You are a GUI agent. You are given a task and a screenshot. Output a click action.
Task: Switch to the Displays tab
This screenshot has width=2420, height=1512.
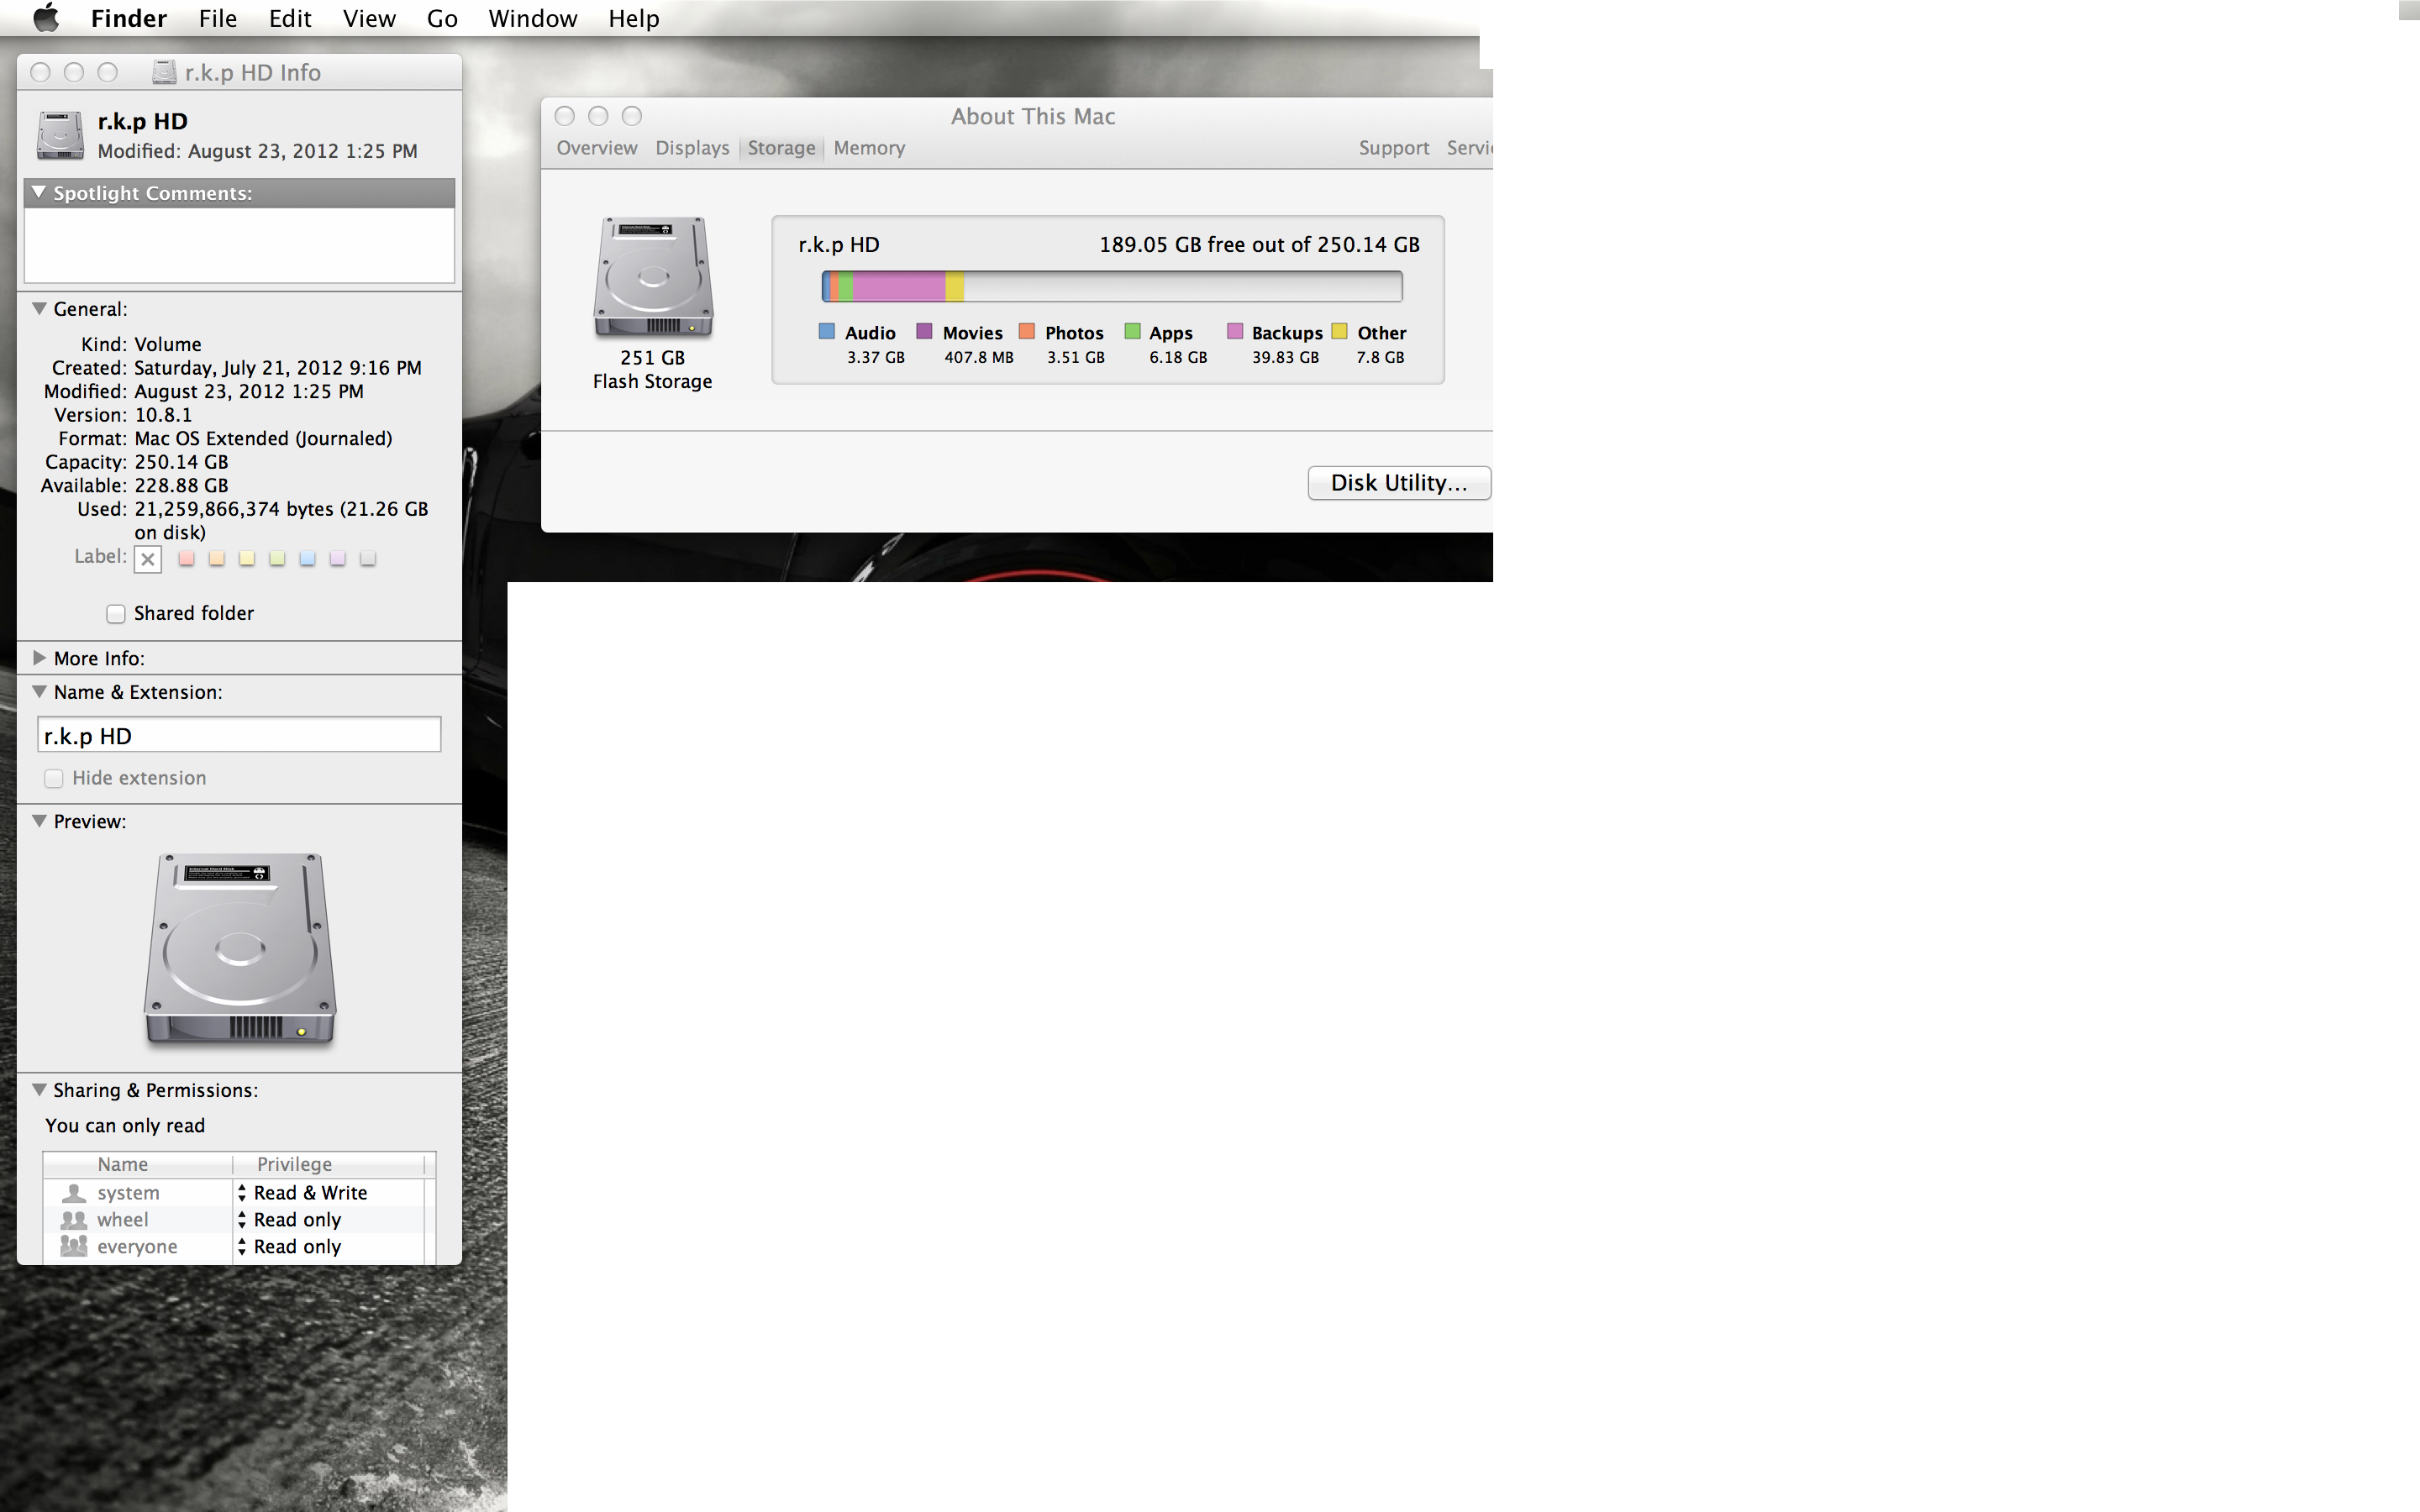[x=692, y=148]
